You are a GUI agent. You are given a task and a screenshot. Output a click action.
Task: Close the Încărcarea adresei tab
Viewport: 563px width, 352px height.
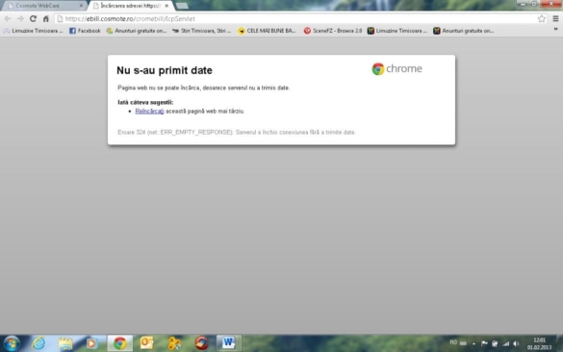166,6
